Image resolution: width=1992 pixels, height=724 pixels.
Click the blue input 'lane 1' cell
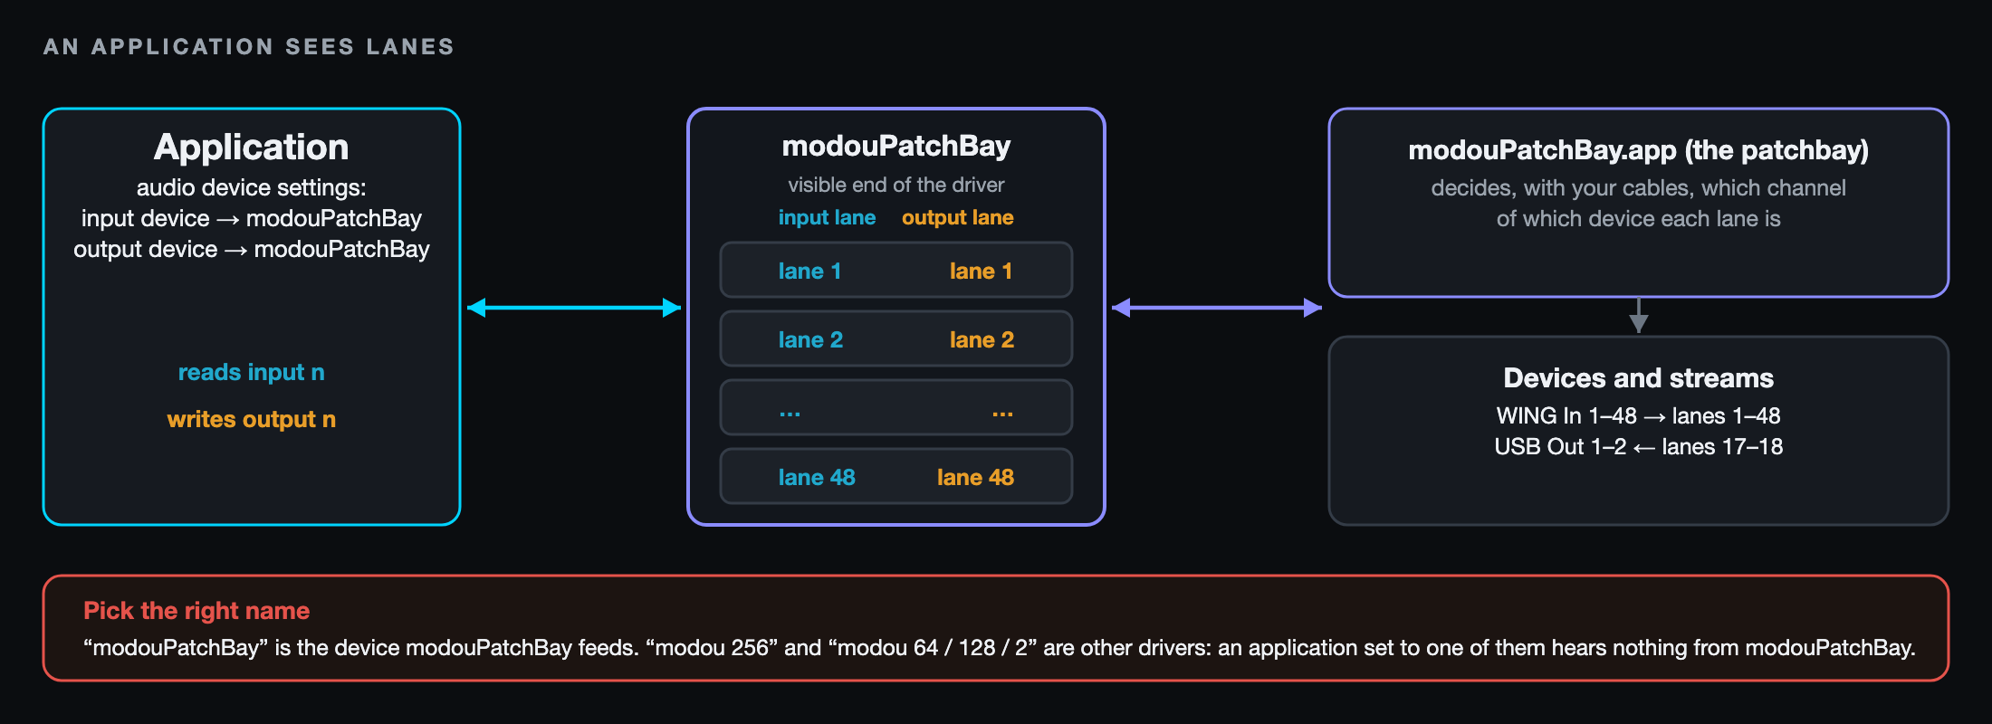810,271
